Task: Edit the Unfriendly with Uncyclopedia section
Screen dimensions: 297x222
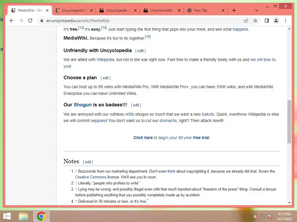Action: pyautogui.click(x=140, y=51)
